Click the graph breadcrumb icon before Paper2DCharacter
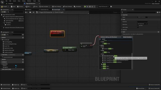 [37, 12]
